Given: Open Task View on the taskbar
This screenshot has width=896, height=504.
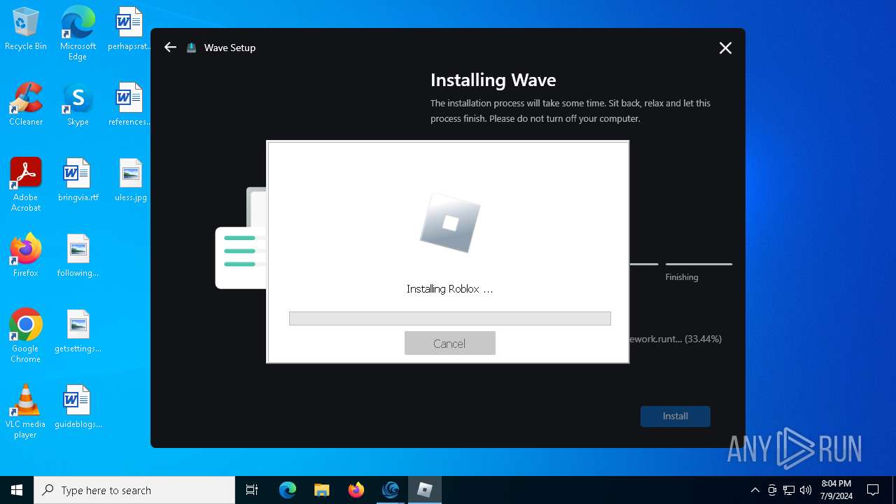Looking at the screenshot, I should pyautogui.click(x=252, y=490).
